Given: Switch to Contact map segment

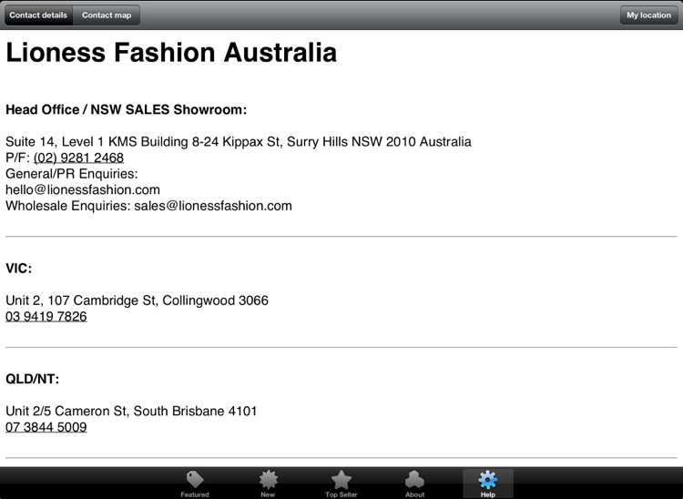Looking at the screenshot, I should (107, 15).
